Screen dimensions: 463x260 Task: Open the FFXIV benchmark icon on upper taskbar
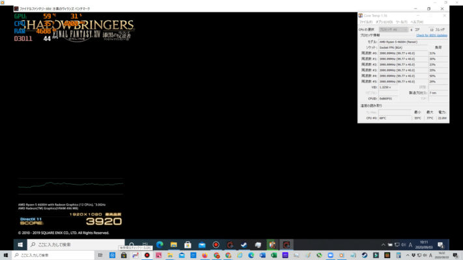[x=286, y=244]
